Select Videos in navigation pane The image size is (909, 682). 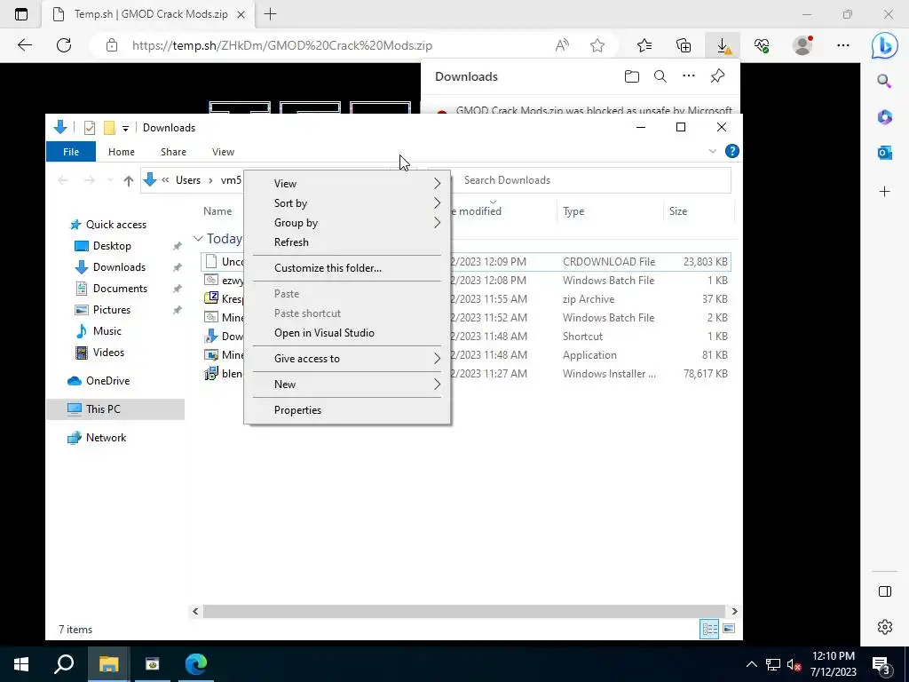(108, 353)
